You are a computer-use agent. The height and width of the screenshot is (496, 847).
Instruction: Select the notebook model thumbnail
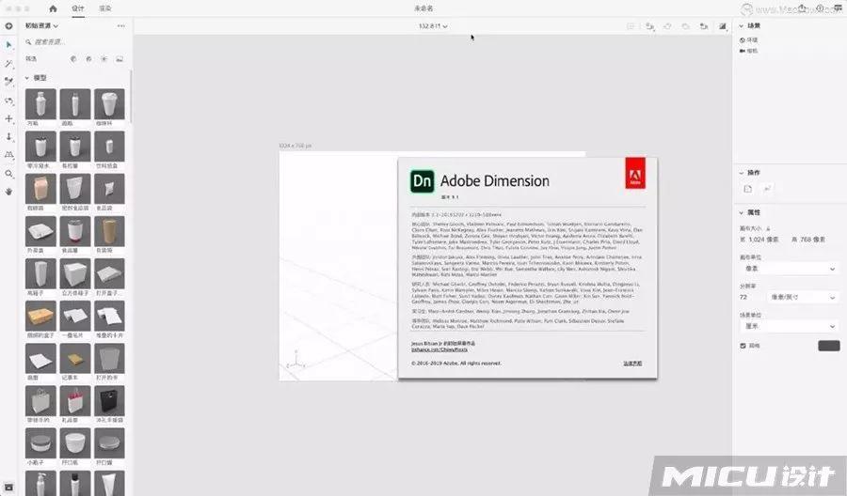click(75, 359)
